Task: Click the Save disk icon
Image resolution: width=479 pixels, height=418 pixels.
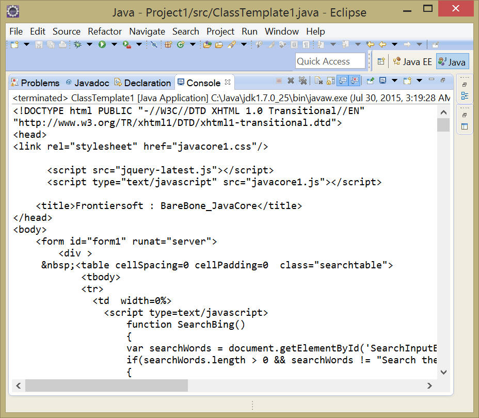Action: (39, 44)
